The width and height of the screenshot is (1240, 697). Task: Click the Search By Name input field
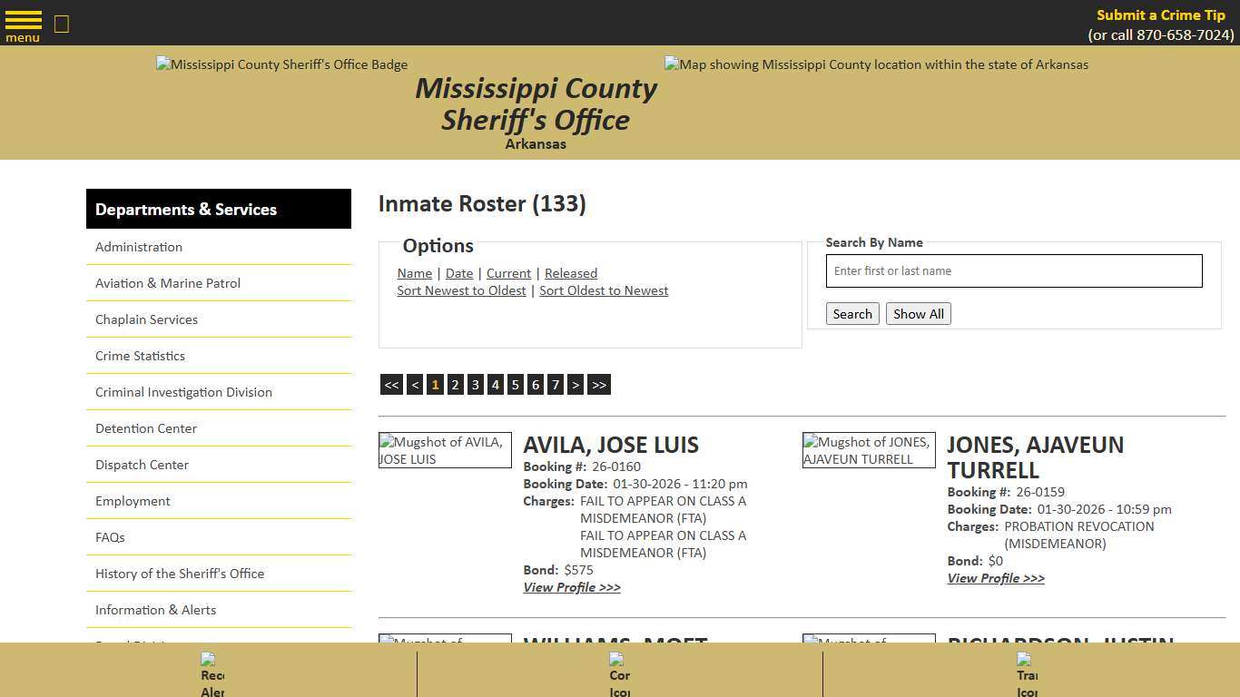point(1013,270)
